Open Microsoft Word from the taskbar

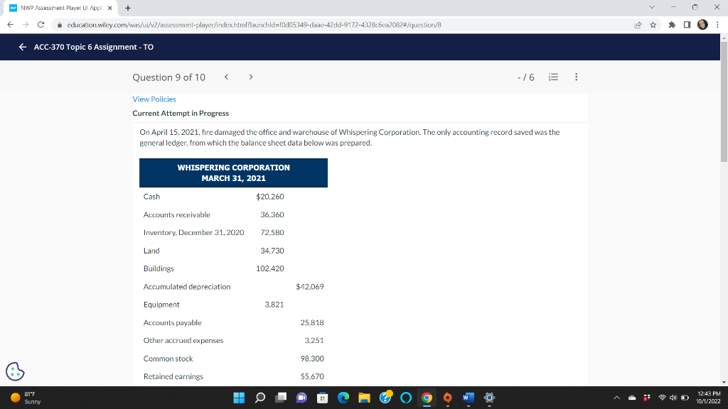pyautogui.click(x=468, y=398)
